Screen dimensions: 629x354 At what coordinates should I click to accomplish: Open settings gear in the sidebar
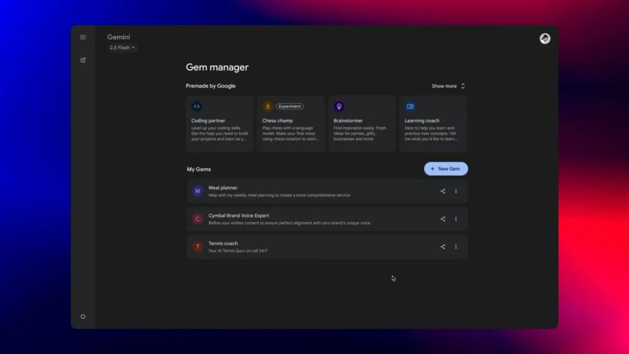click(x=83, y=317)
